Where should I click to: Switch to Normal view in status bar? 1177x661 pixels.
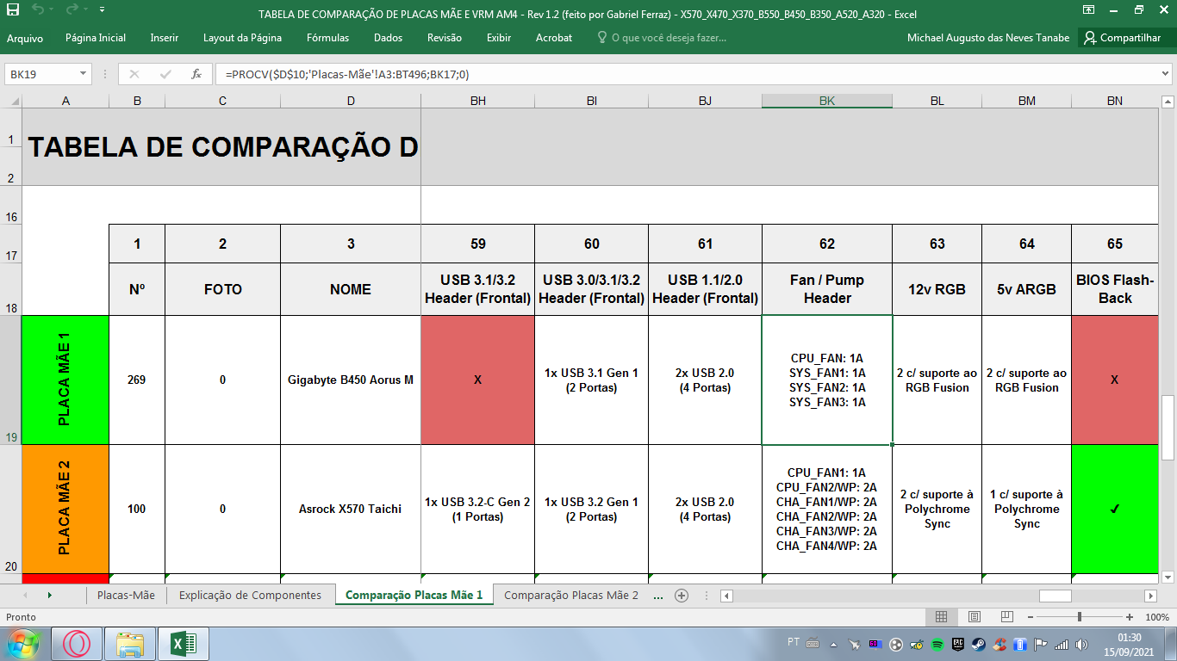pos(942,617)
